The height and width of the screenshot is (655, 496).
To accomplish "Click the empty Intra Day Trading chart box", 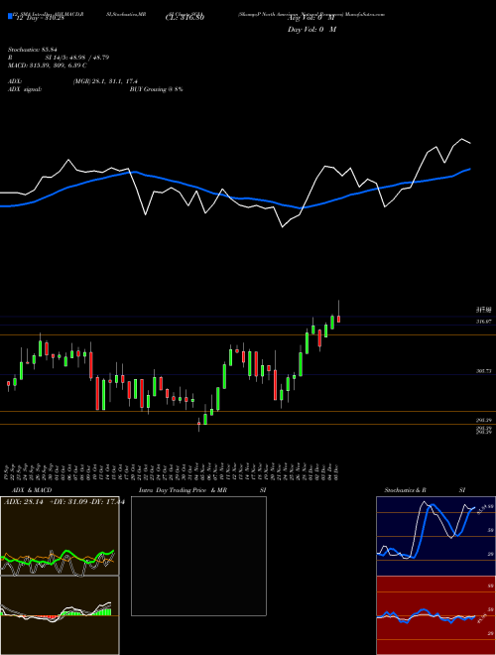I will 198,556.
